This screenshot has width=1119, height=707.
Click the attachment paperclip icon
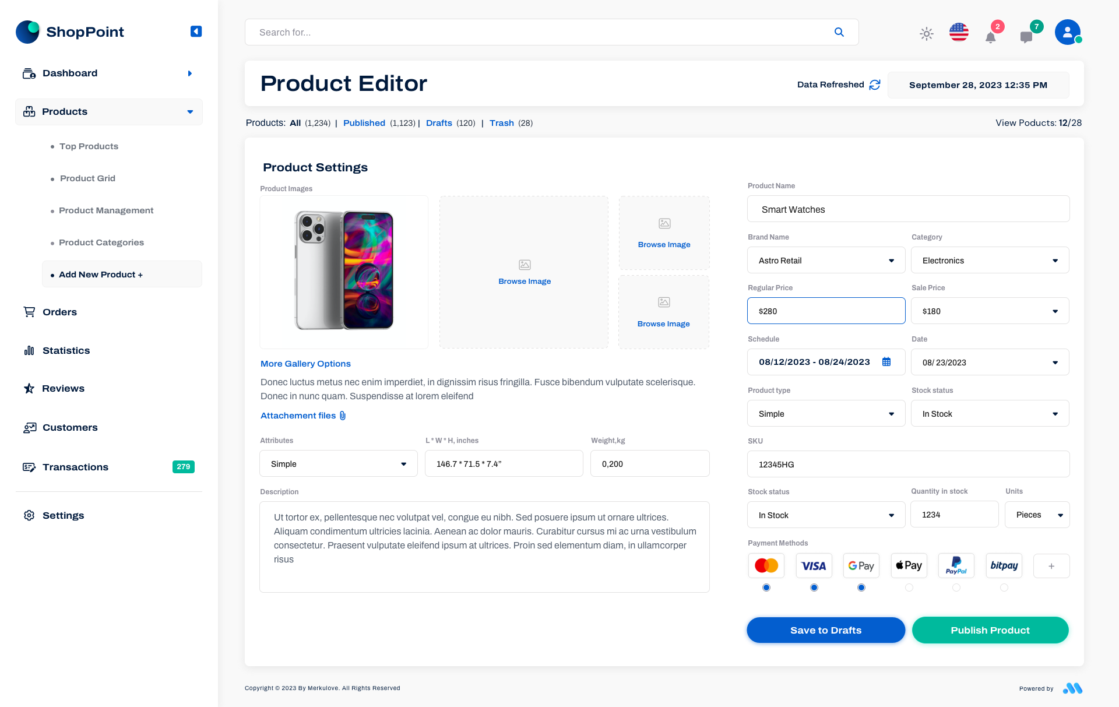[342, 416]
